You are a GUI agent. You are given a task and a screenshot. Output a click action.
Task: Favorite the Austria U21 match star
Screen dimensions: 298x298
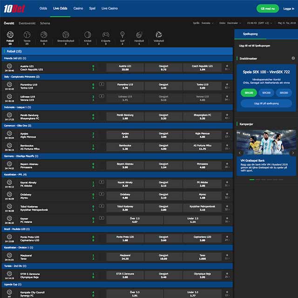(227, 66)
